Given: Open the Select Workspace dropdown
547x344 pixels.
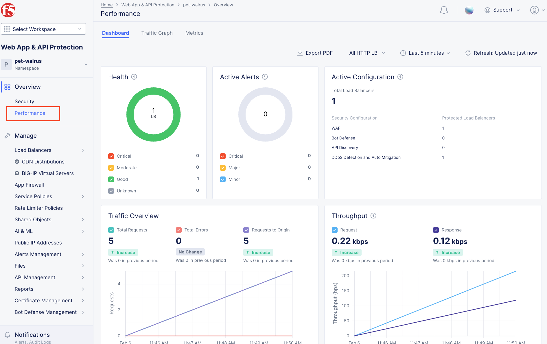Looking at the screenshot, I should click(43, 29).
